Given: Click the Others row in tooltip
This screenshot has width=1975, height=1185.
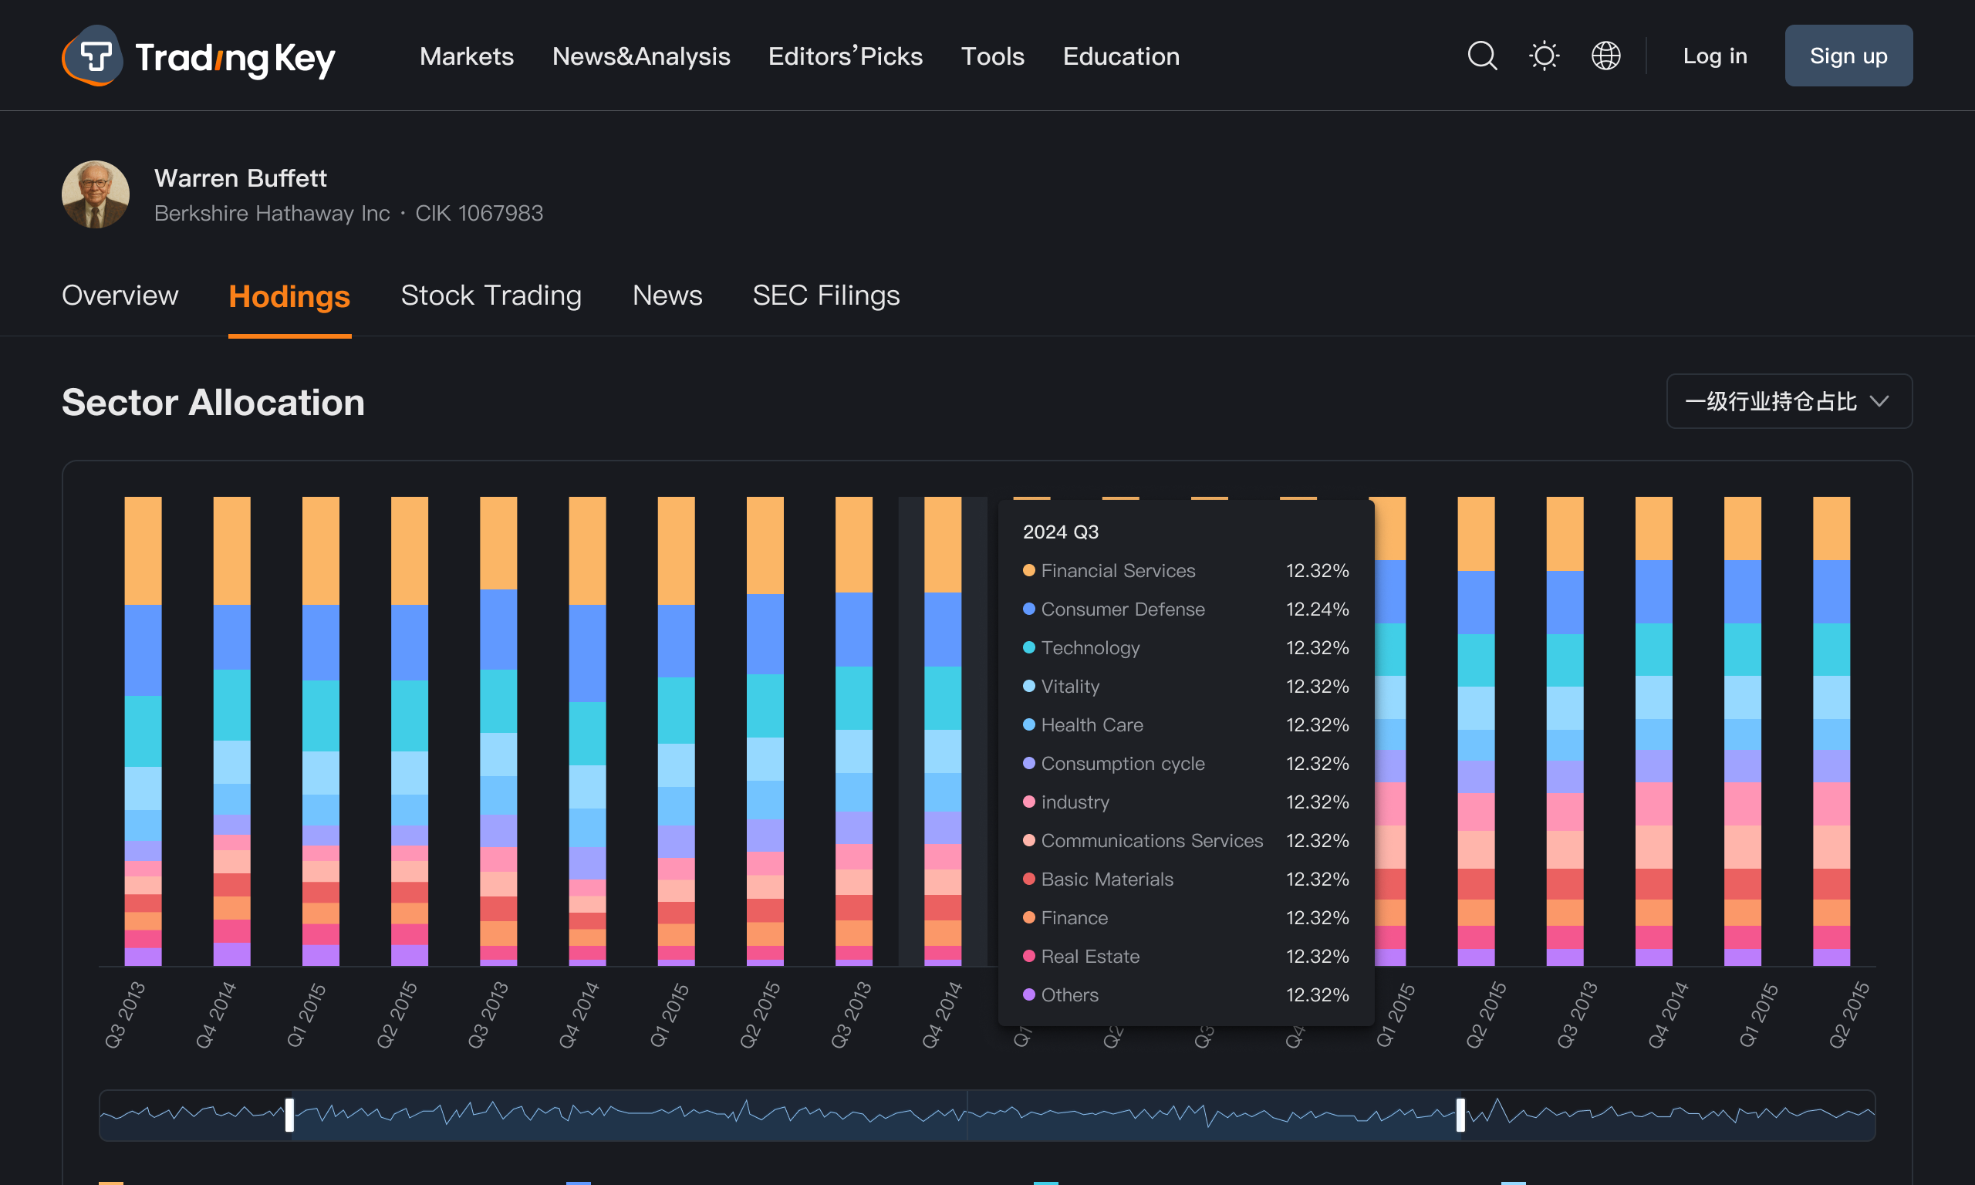Looking at the screenshot, I should 1186,994.
